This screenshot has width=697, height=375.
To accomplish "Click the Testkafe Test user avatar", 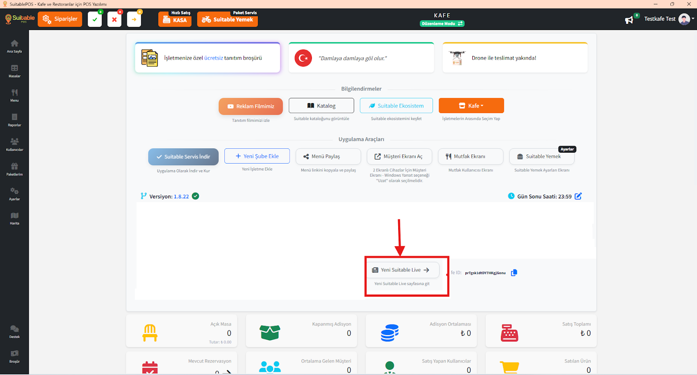I will pyautogui.click(x=684, y=19).
